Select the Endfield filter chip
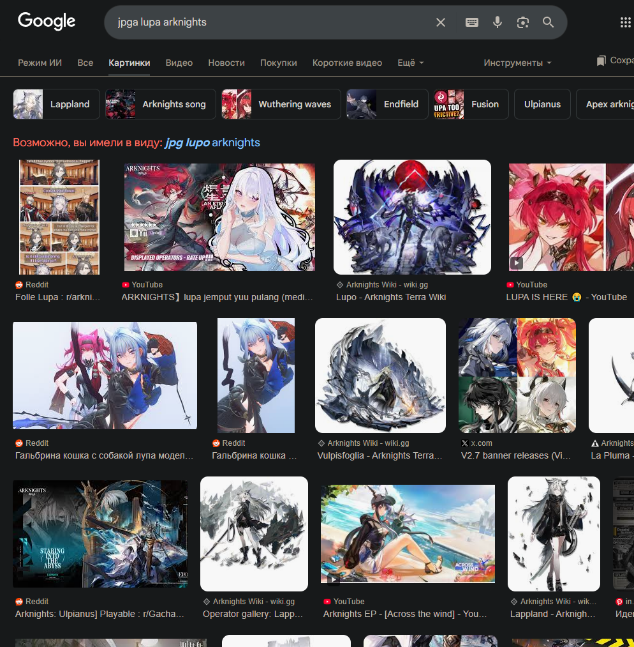Image resolution: width=634 pixels, height=647 pixels. pyautogui.click(x=387, y=104)
